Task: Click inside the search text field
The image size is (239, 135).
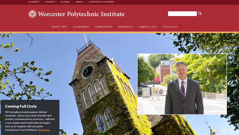Action: [x=182, y=14]
